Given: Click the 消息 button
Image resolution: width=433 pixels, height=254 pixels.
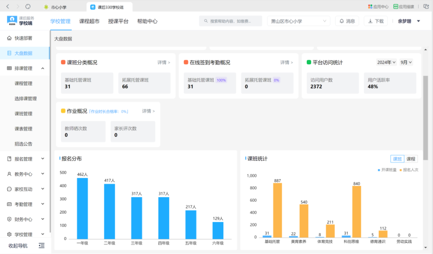Looking at the screenshot, I should pyautogui.click(x=347, y=21).
